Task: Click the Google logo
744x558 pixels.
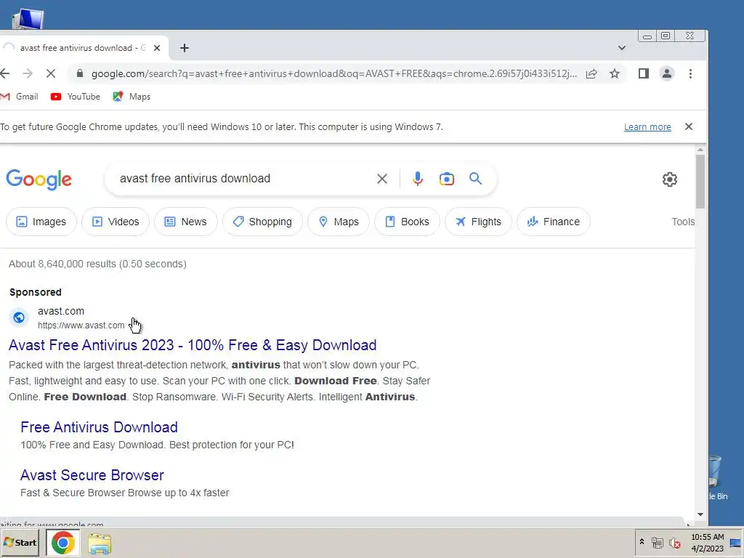Action: [39, 179]
